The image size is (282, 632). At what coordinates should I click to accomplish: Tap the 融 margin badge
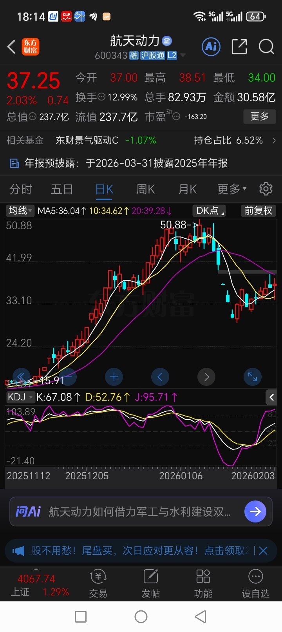pos(134,55)
